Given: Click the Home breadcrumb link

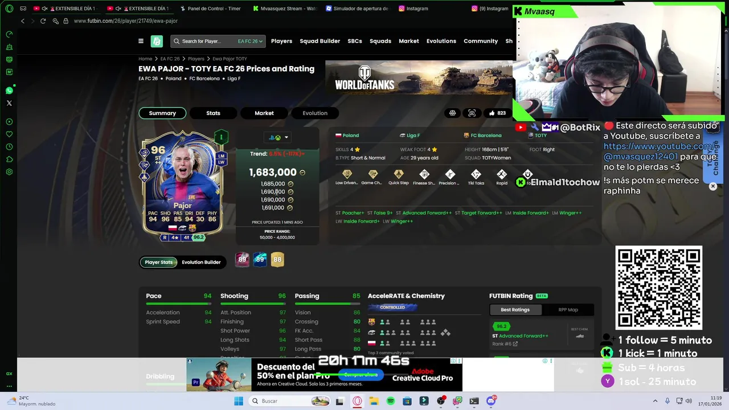Looking at the screenshot, I should 145,59.
